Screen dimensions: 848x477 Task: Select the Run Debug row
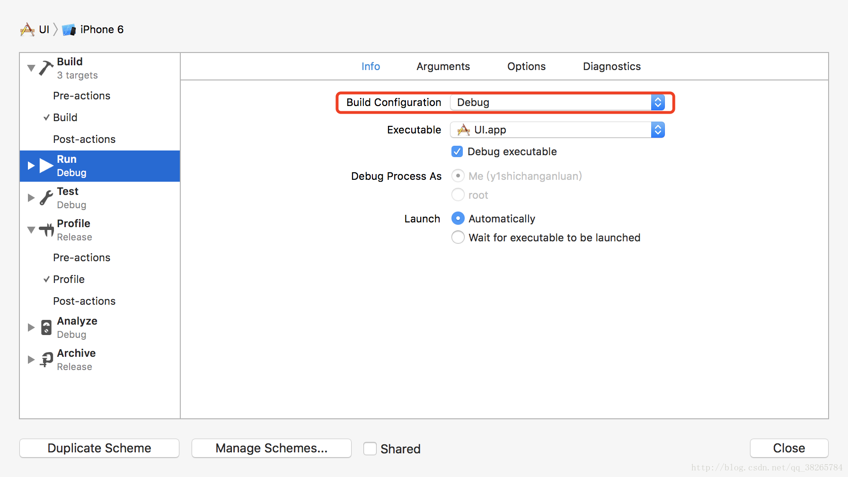point(100,166)
